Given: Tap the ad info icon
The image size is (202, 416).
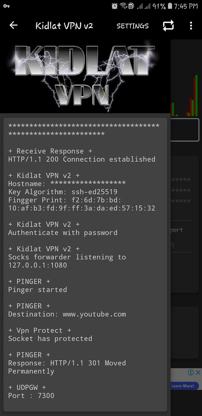Looking at the screenshot, I should tap(191, 372).
